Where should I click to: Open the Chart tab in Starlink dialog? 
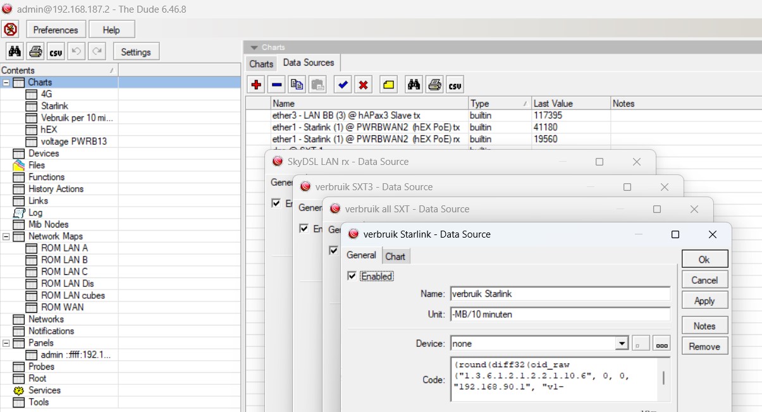[395, 256]
